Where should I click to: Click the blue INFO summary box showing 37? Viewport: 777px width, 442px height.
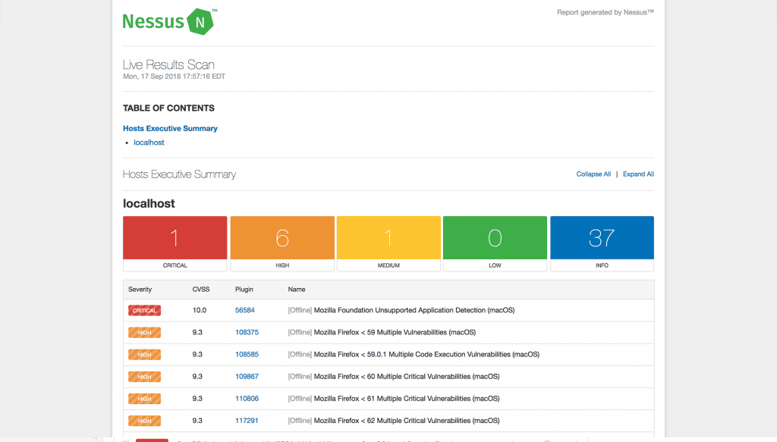pyautogui.click(x=601, y=237)
